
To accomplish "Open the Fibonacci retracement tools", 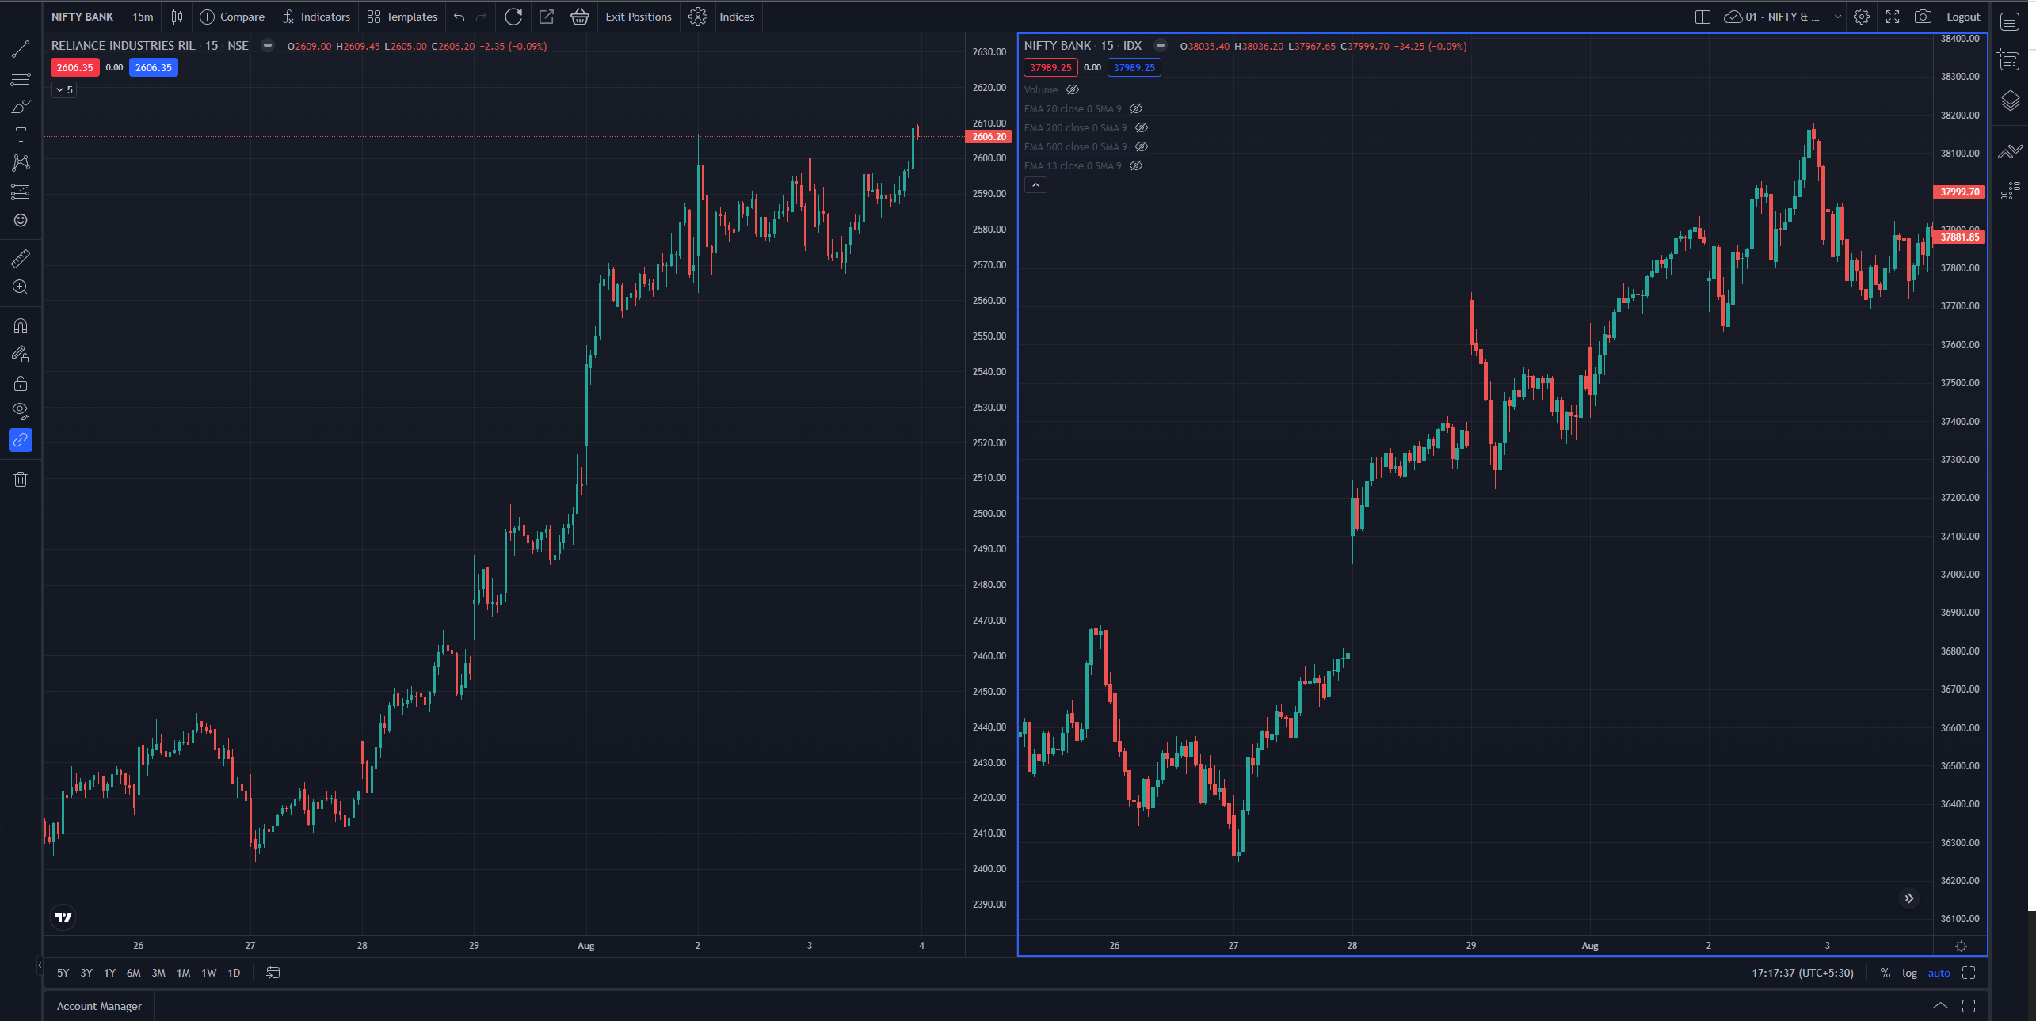I will 21,78.
